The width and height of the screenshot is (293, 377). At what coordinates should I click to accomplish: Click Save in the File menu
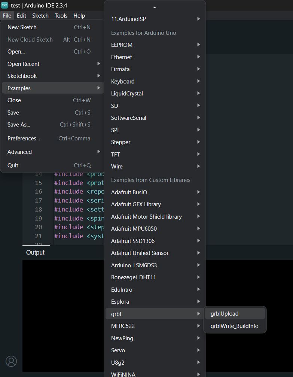tap(53, 112)
